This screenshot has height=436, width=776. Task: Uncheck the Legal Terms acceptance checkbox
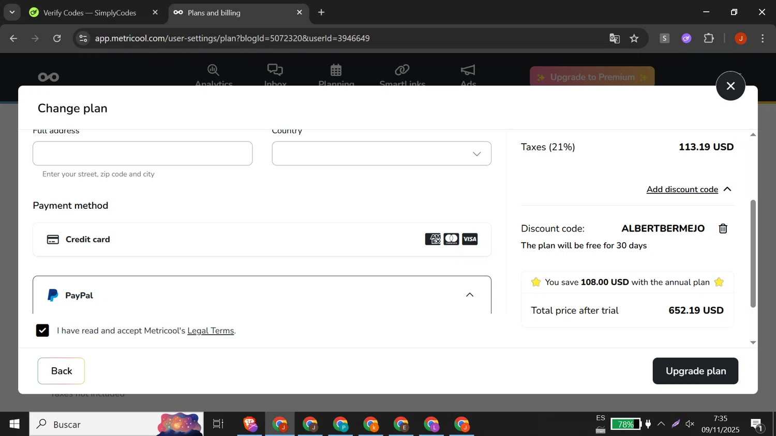[x=42, y=330]
